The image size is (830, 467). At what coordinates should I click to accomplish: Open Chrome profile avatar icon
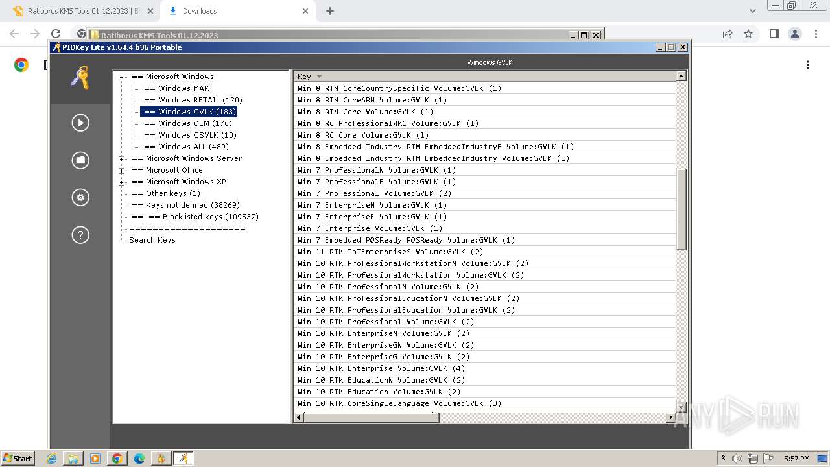pos(794,34)
